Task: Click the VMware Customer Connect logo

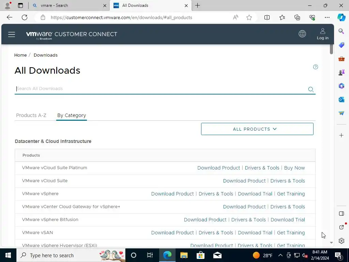Action: tap(72, 35)
